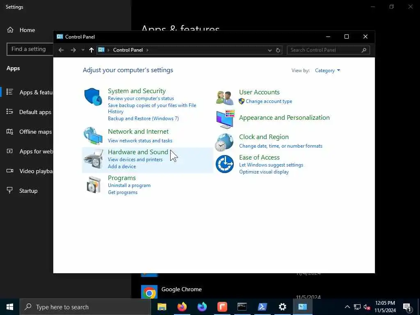Open Optimize visual display
The width and height of the screenshot is (420, 315).
pos(264,172)
